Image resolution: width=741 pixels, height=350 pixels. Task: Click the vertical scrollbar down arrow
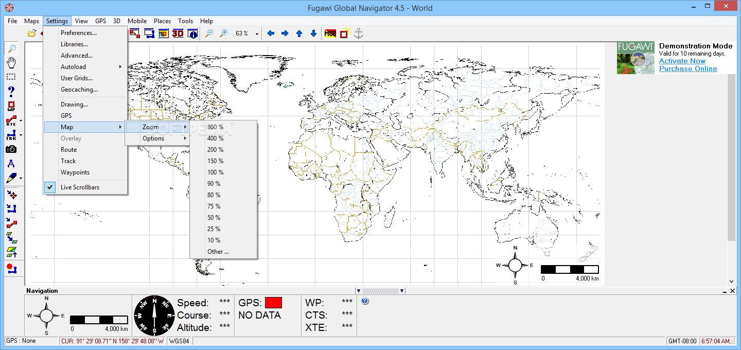coord(732,282)
